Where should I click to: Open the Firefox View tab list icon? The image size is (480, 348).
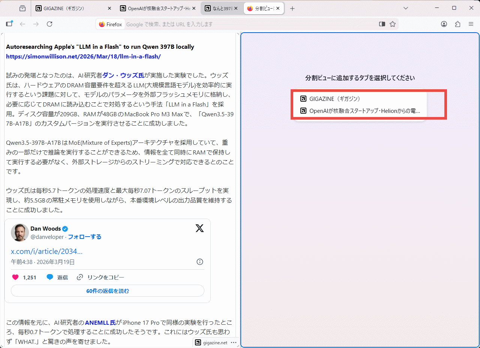point(22,8)
